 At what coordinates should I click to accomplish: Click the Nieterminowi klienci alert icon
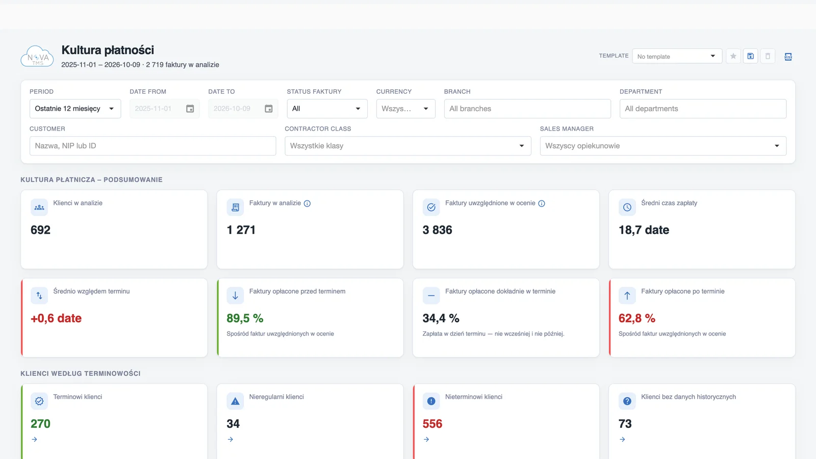click(x=431, y=401)
